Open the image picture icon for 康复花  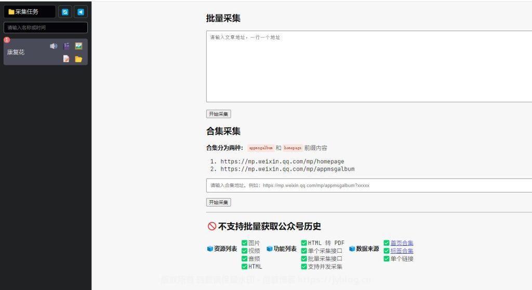[78, 46]
